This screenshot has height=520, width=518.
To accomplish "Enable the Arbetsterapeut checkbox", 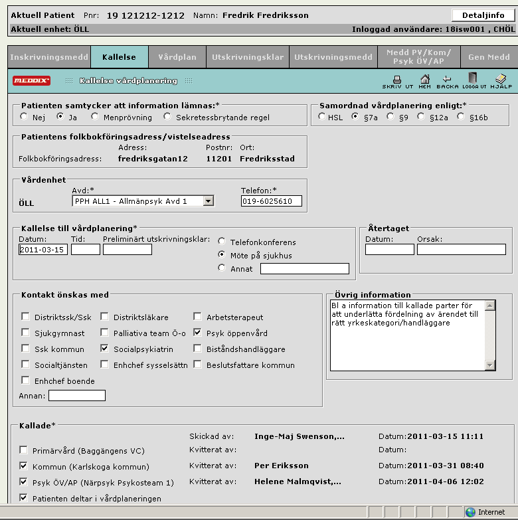I will 197,316.
